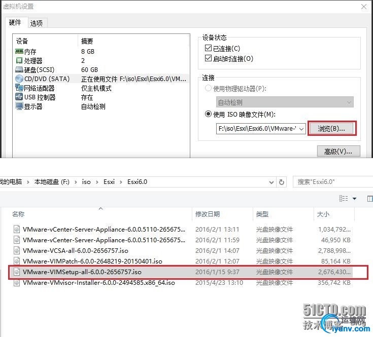Toggle the preview pane icon
373x337 pixels.
(370, 198)
